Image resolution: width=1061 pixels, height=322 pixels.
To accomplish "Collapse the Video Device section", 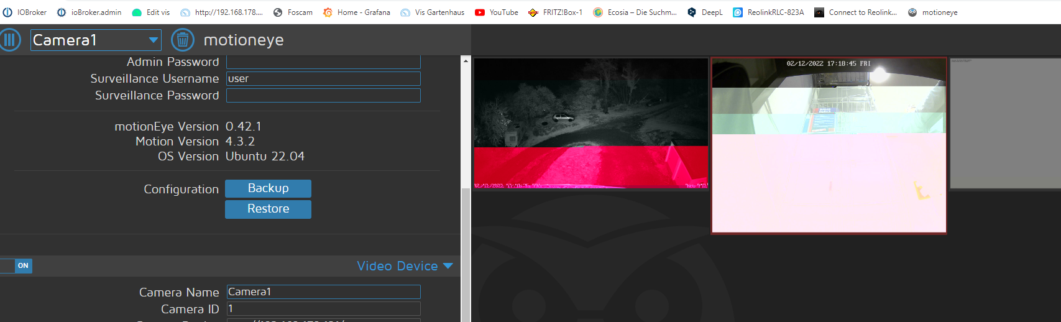I will click(x=405, y=266).
